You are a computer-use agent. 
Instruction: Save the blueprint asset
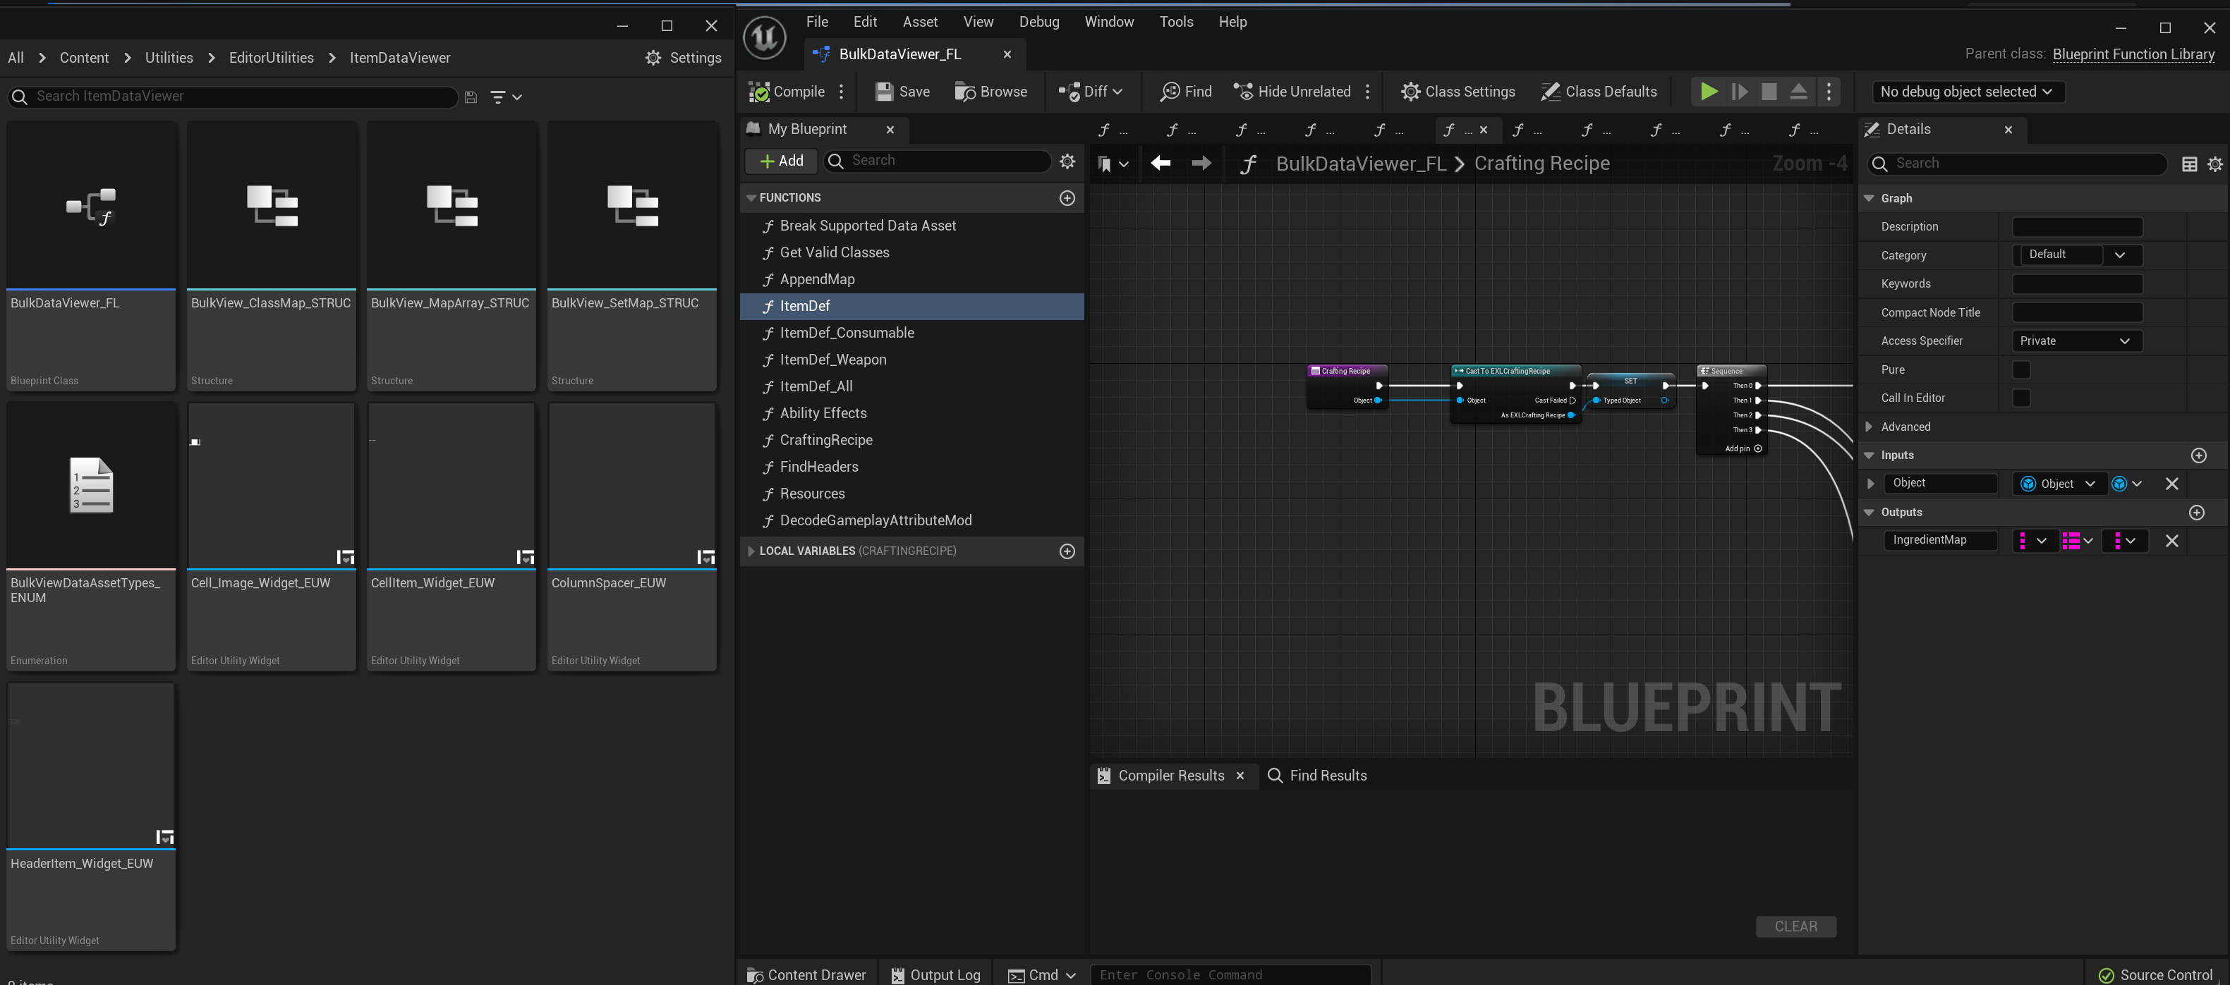tap(903, 92)
